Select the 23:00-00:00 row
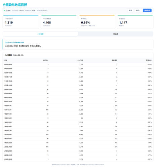This screenshot has width=156, height=168. pyautogui.click(x=78, y=159)
